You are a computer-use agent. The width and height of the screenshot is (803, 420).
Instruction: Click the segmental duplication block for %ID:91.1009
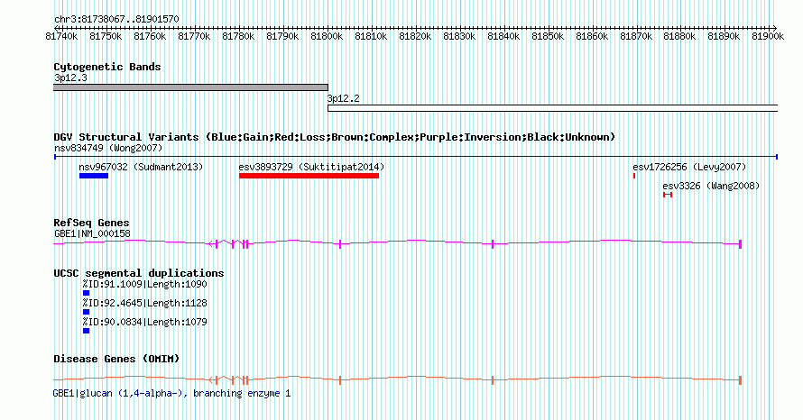click(x=86, y=293)
